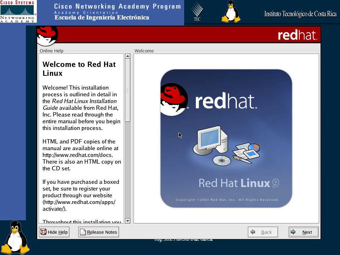Click the Shadowman logo in the red banner
340x255 pixels.
(x=47, y=36)
